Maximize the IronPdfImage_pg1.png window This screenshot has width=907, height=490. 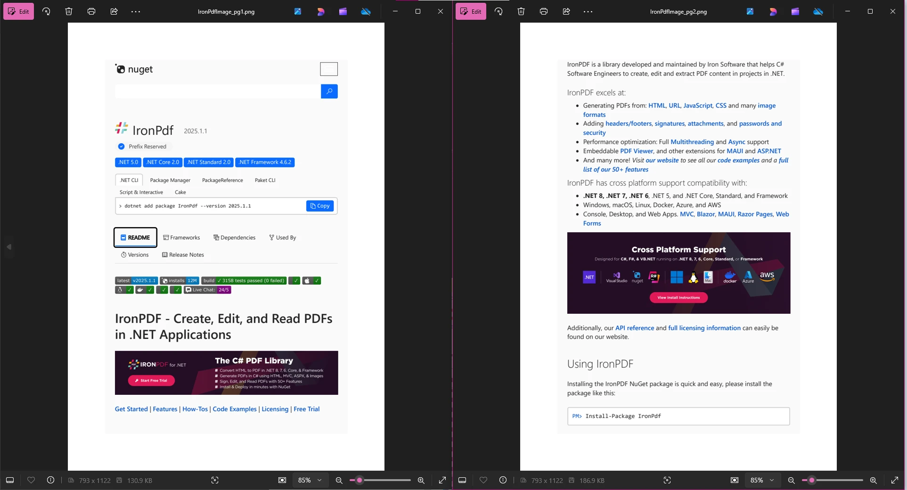click(x=418, y=11)
